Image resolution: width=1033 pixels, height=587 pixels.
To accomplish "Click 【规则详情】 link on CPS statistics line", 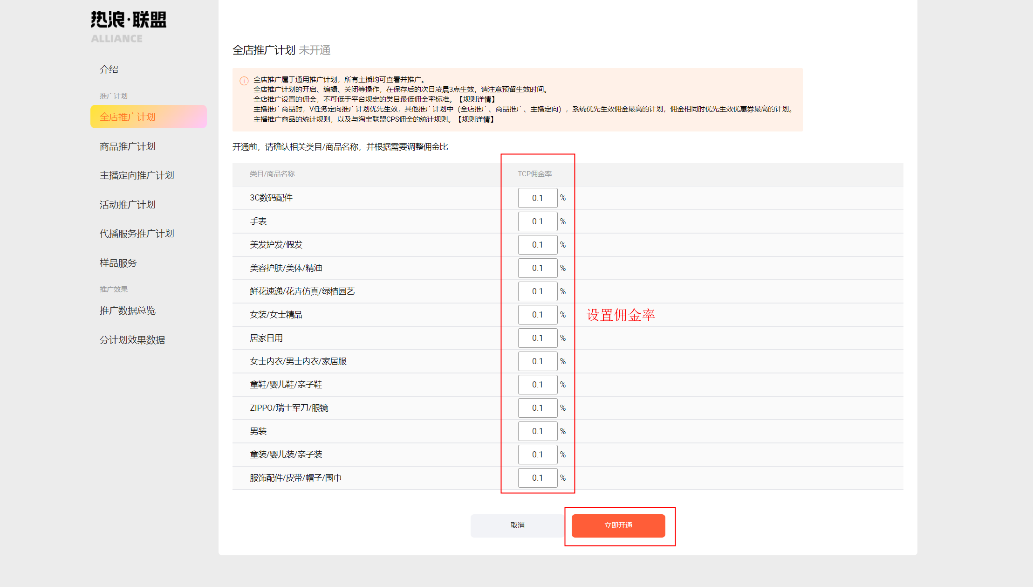I will click(476, 119).
